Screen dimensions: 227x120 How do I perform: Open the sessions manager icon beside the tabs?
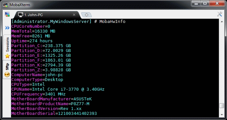click(x=7, y=14)
